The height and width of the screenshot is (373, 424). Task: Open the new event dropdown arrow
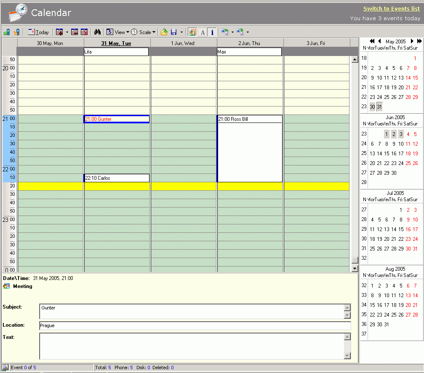click(67, 32)
